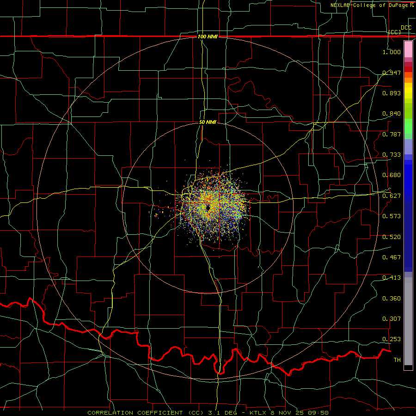
Task: Click the 0.840 color scale value
Action: (x=392, y=114)
